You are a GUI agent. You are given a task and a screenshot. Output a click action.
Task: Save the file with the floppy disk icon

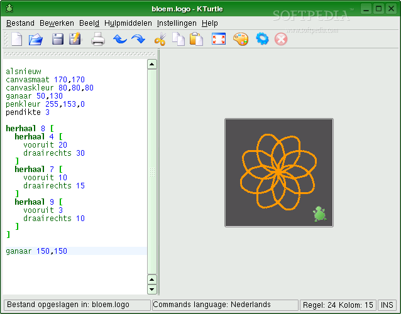pos(58,39)
